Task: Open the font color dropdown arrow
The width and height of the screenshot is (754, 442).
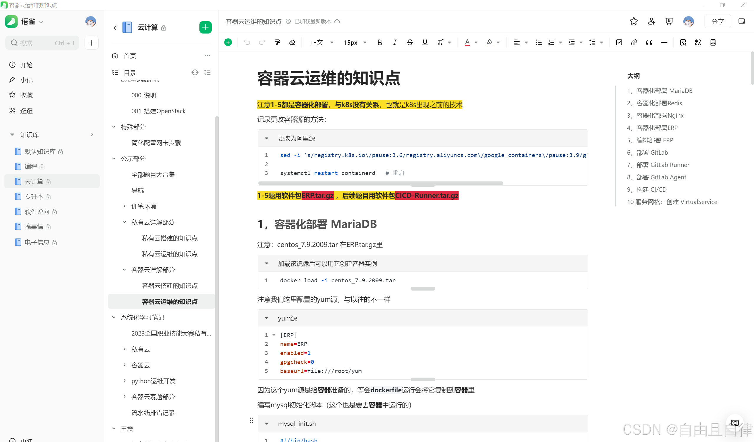Action: click(x=476, y=42)
